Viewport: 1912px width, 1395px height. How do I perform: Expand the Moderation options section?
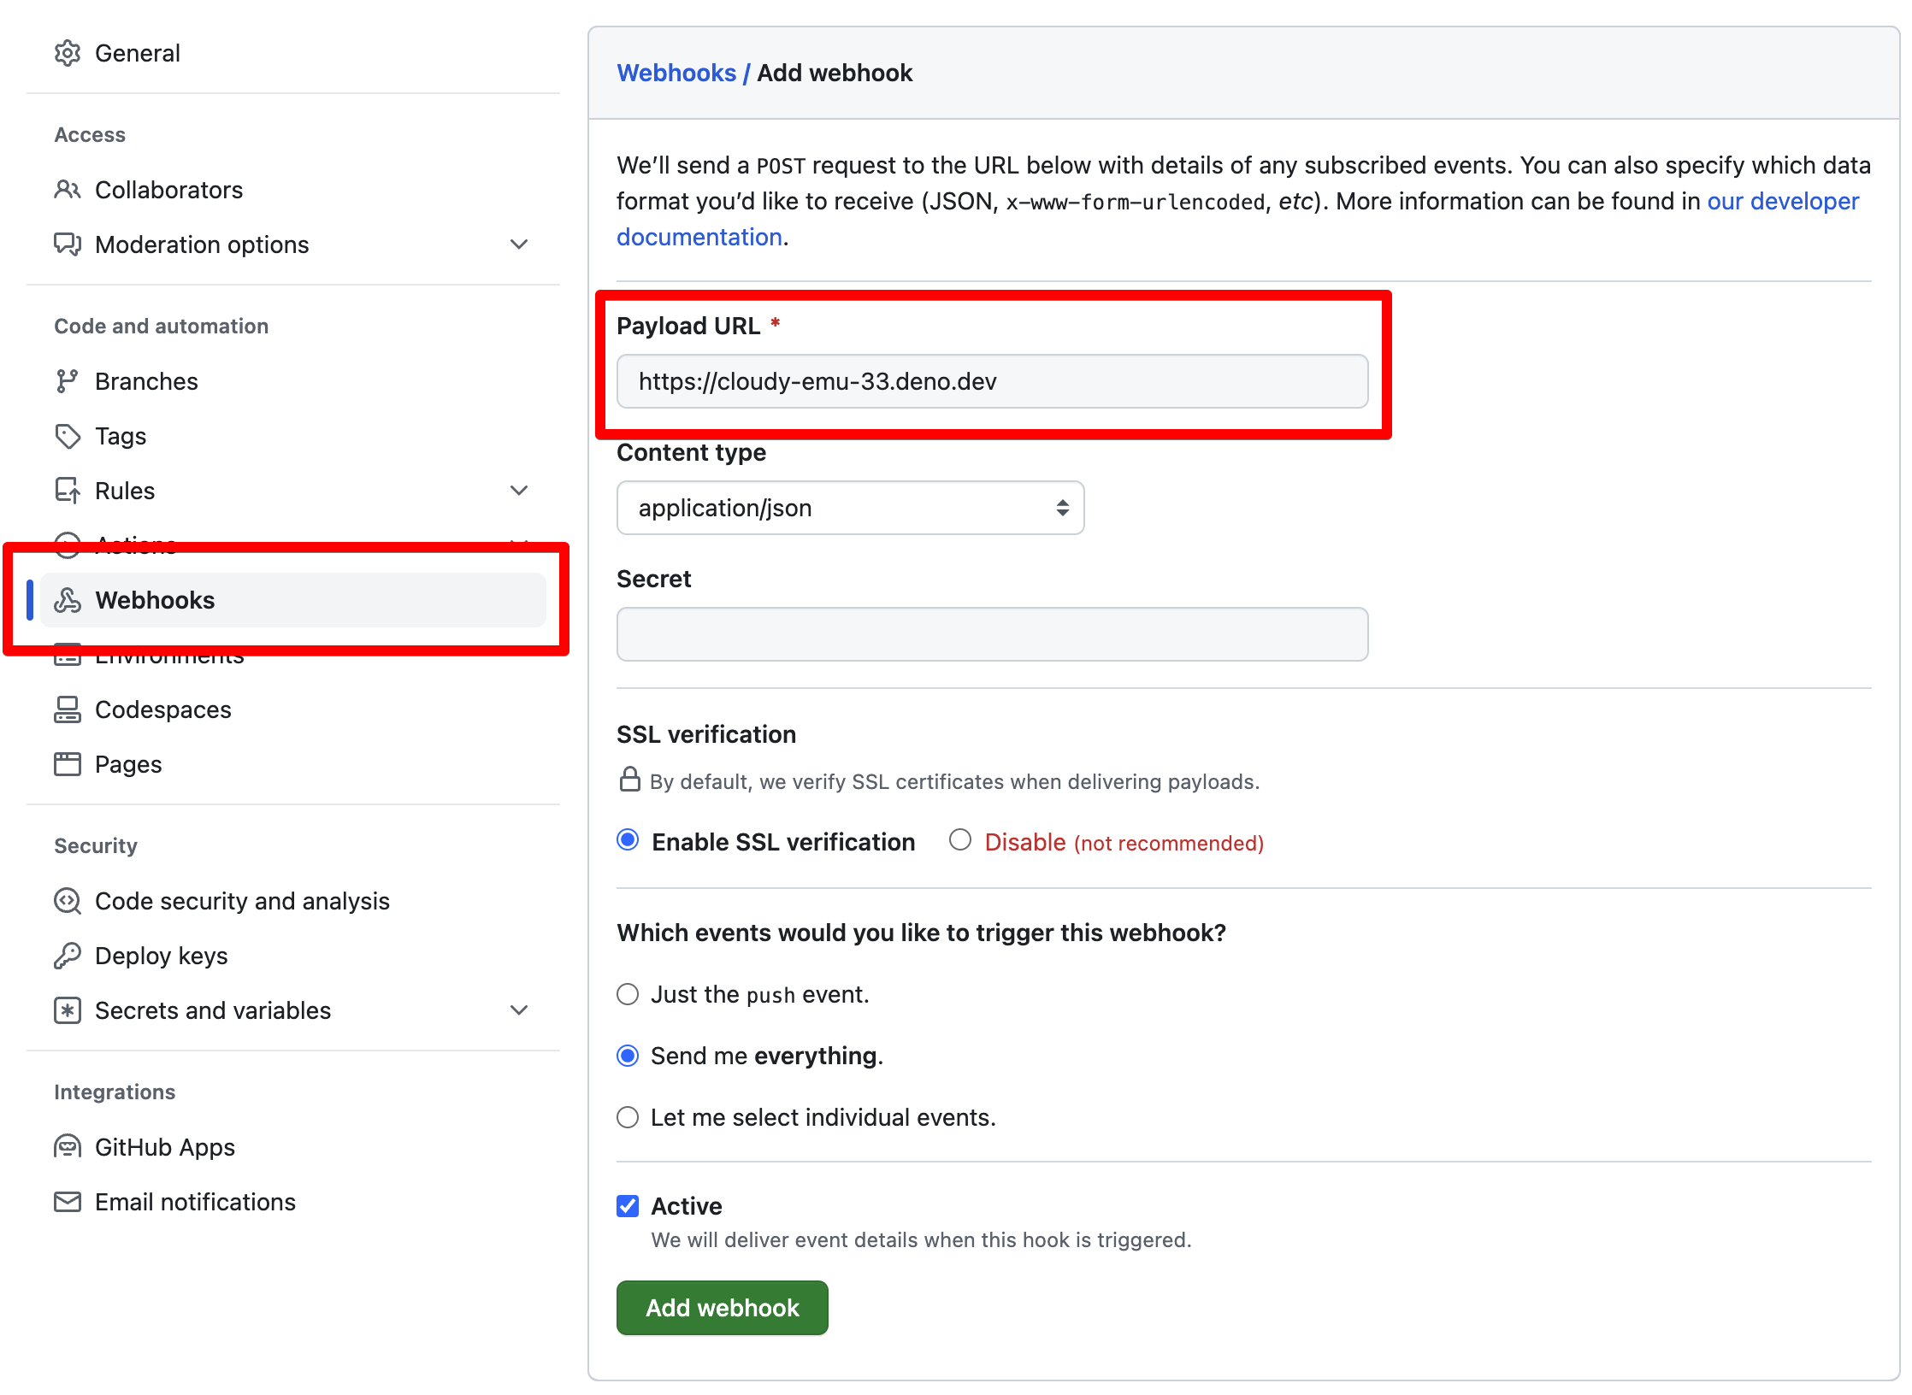[519, 244]
